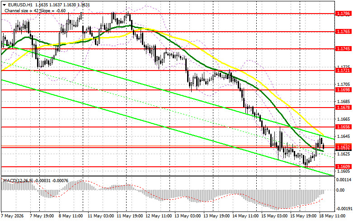353x221 pixels.
Task: Select the 1.1656 red price label
Action: pos(343,127)
